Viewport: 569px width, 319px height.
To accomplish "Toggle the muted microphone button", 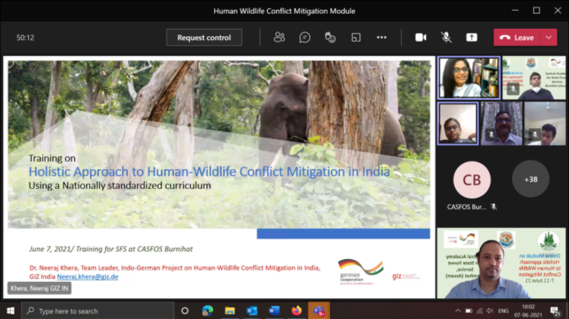I will (446, 37).
